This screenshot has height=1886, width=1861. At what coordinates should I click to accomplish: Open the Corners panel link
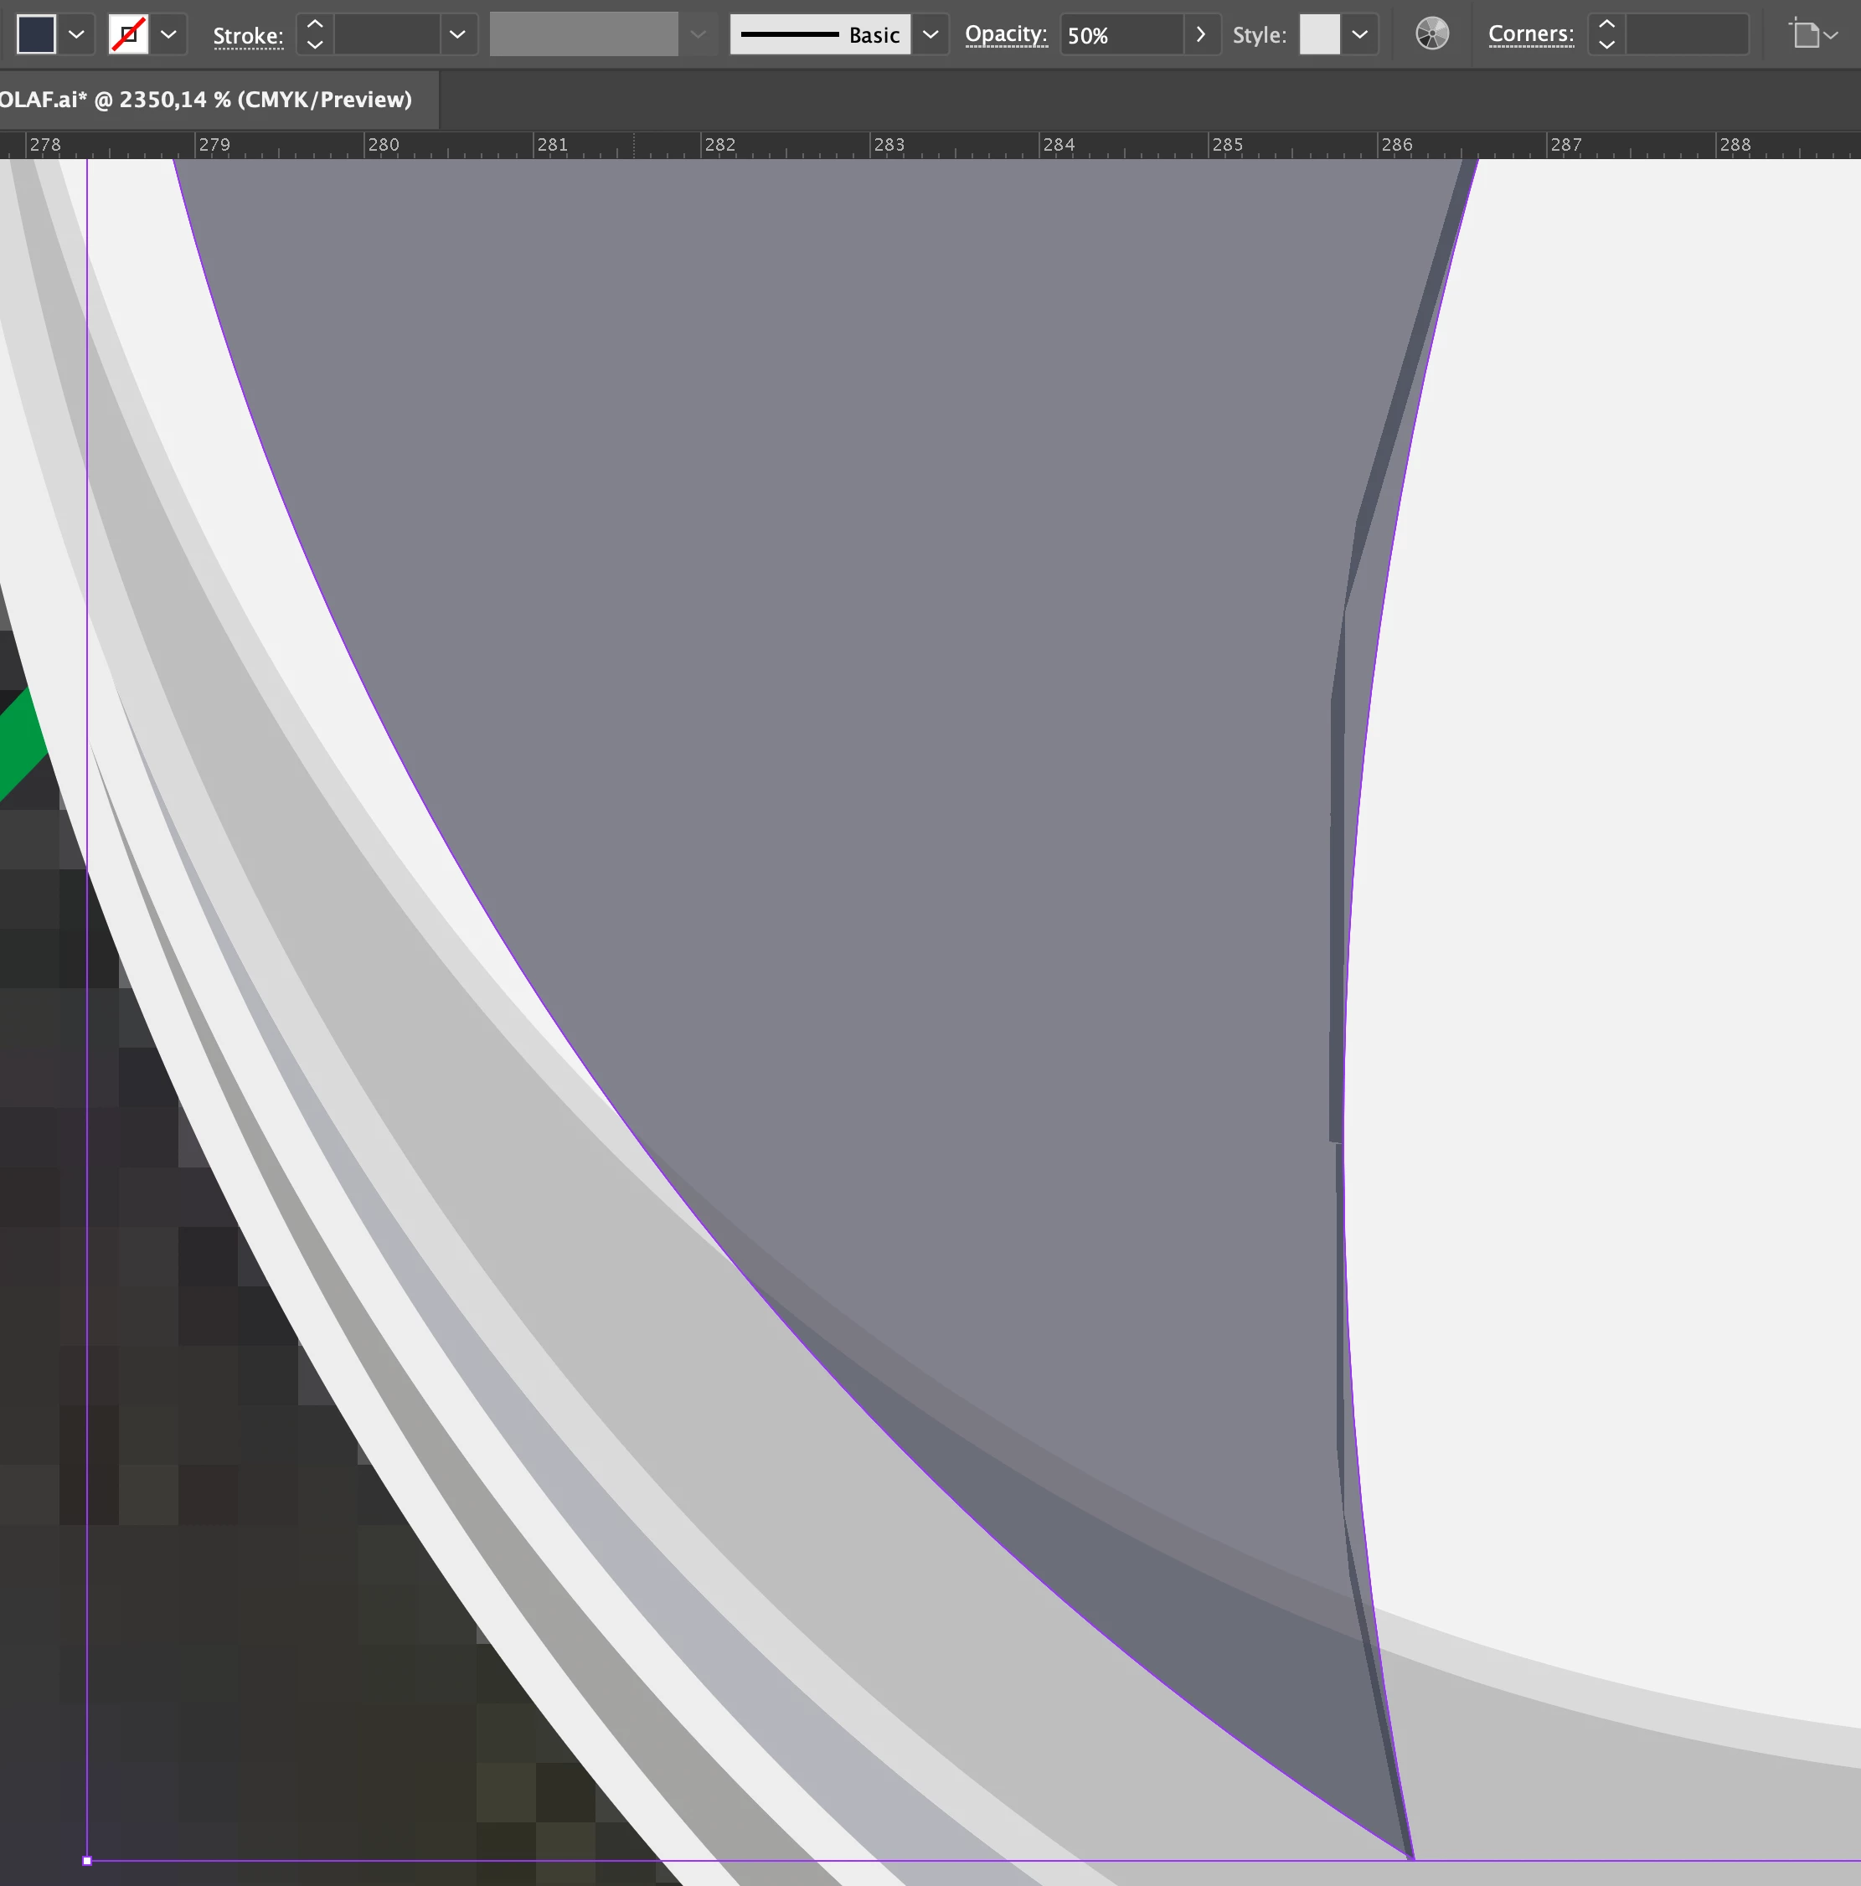click(1530, 34)
